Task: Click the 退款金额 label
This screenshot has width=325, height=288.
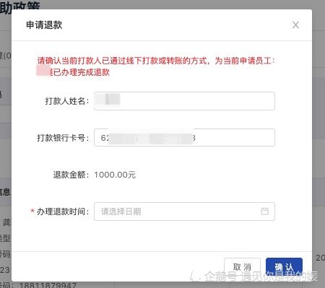Action: [x=71, y=175]
